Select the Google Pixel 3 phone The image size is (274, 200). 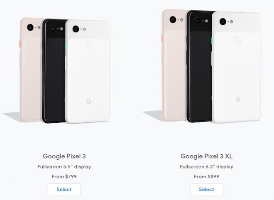pyautogui.click(x=64, y=190)
